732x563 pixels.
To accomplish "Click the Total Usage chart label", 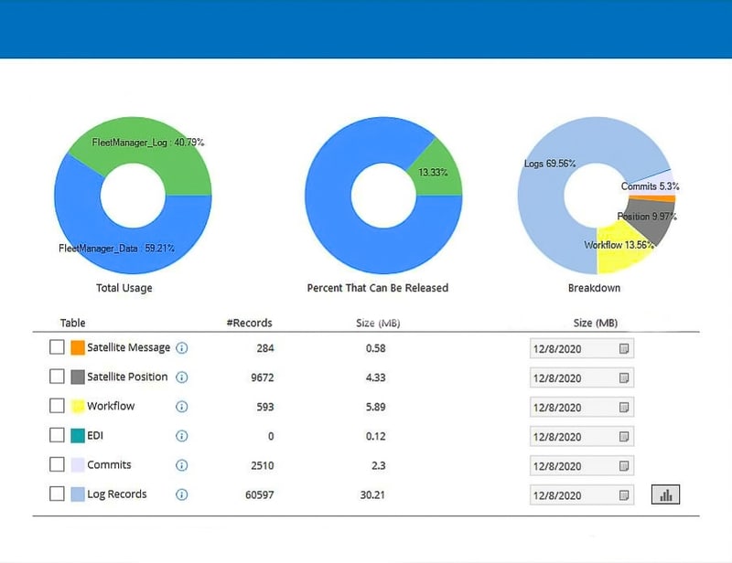I will tap(124, 288).
